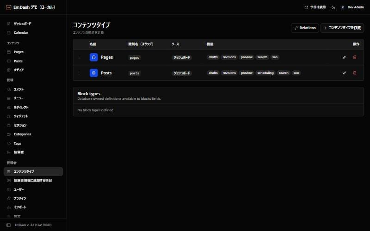
Task: Toggle dark mode moon icon
Action: [333, 7]
